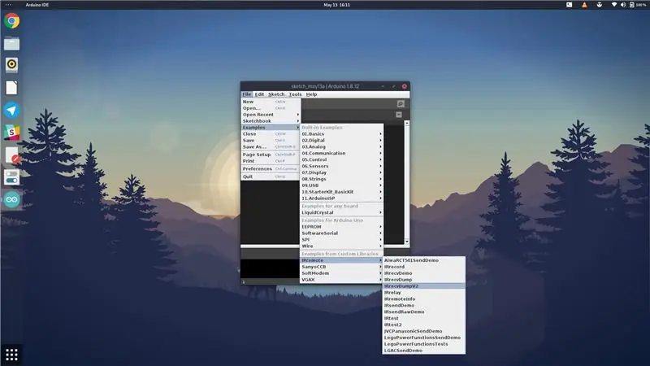Open the Sketch menu
This screenshot has width=650, height=366.
click(x=276, y=94)
